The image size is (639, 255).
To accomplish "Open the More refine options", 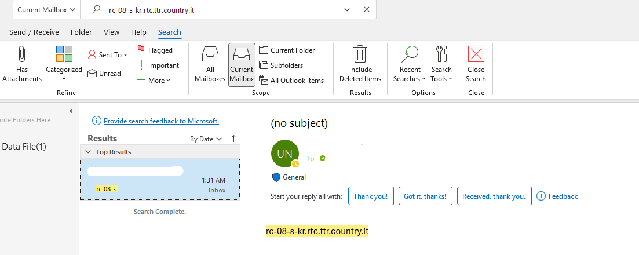I will (x=154, y=81).
